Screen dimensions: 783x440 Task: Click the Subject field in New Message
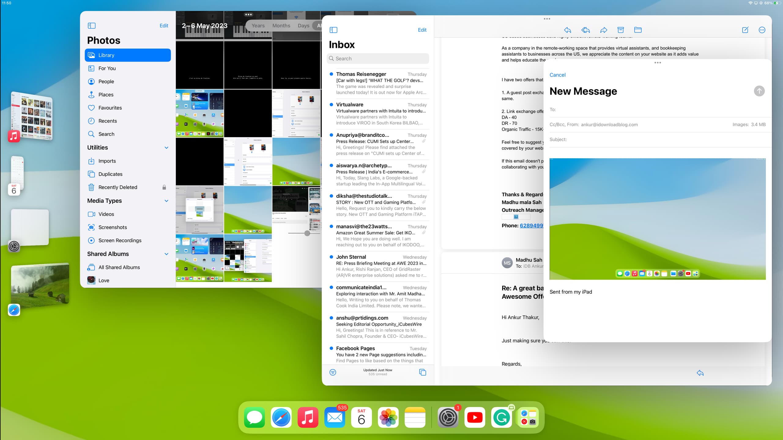pos(658,140)
